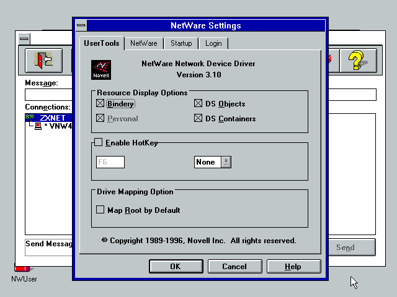Switch to the UserTools tab

[102, 43]
